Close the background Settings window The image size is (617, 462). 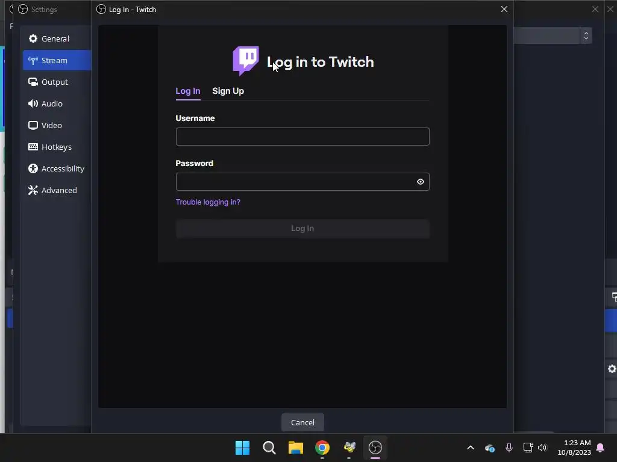[595, 9]
